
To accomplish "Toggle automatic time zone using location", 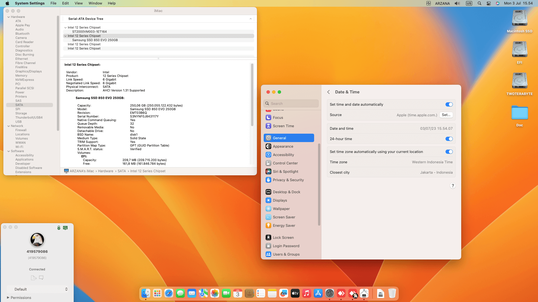I will [449, 152].
